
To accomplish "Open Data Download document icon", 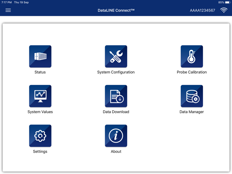I will click(x=116, y=96).
